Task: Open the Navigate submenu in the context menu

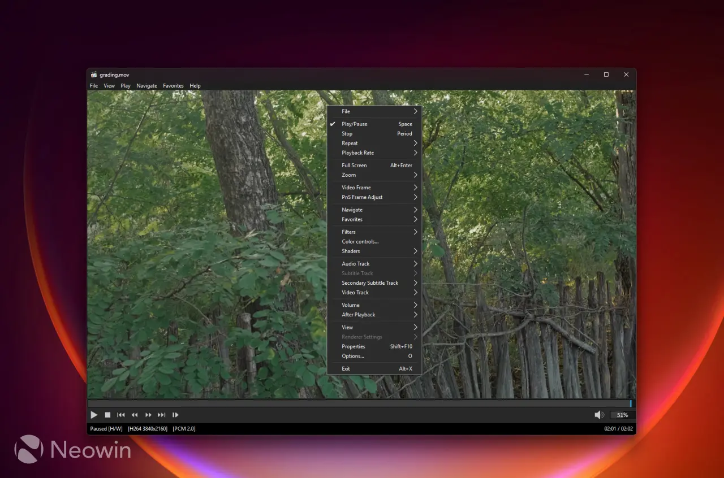Action: pos(374,210)
